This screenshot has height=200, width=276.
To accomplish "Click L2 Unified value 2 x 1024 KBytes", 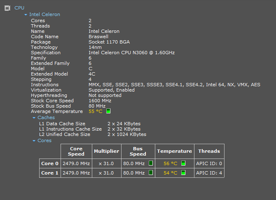I will (x=127, y=134).
